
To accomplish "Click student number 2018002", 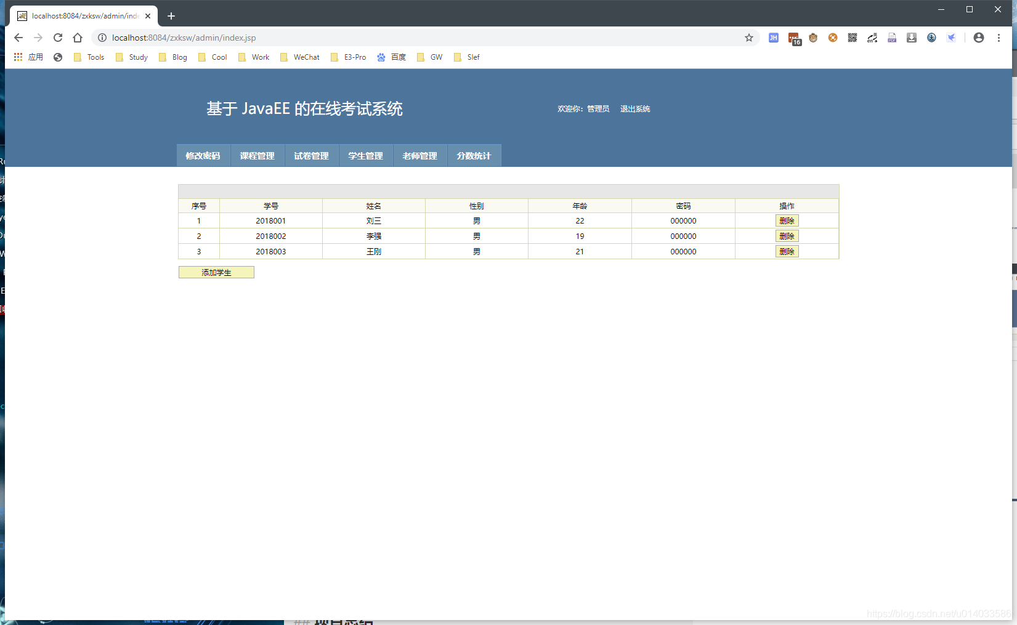I will click(271, 236).
